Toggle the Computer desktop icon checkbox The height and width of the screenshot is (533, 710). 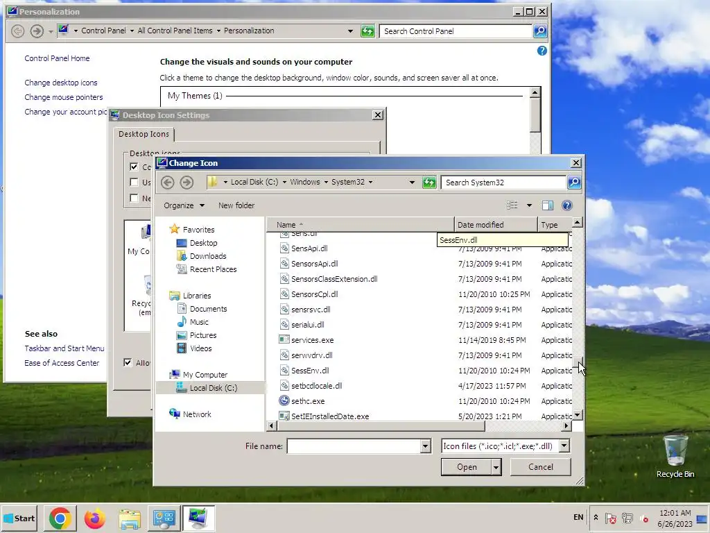[x=134, y=167]
